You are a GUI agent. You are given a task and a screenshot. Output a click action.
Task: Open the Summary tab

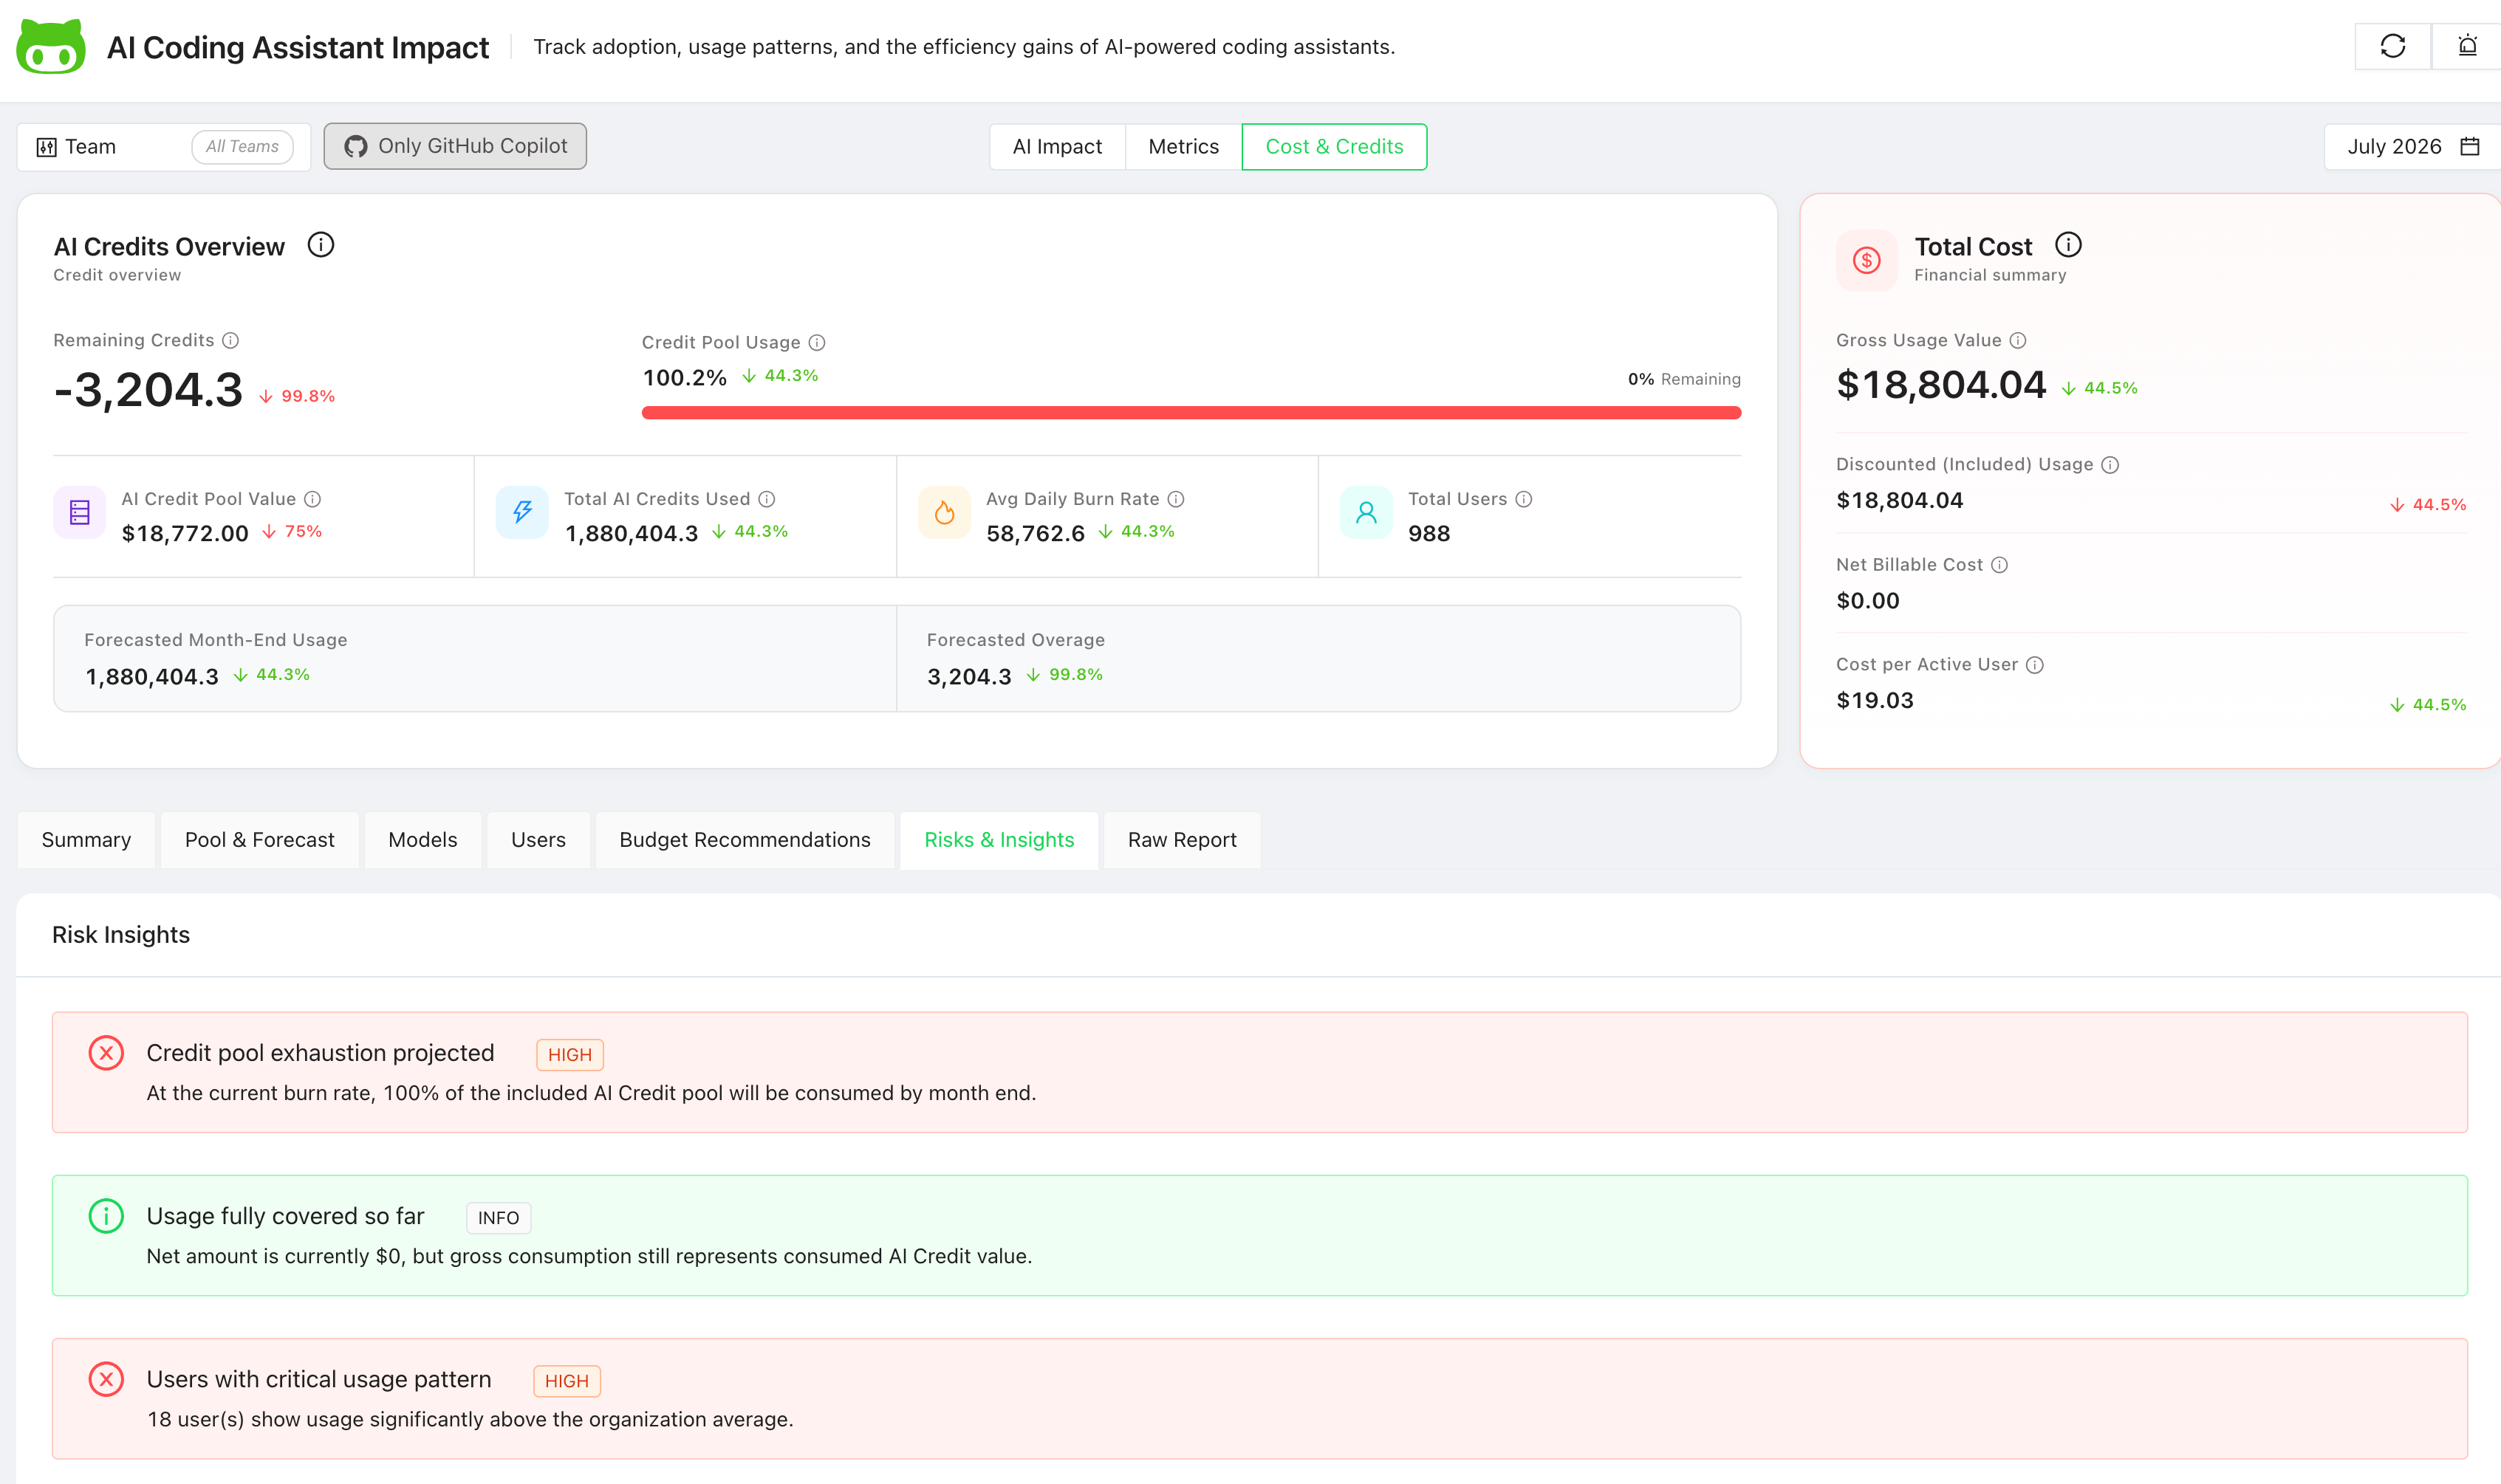tap(86, 840)
